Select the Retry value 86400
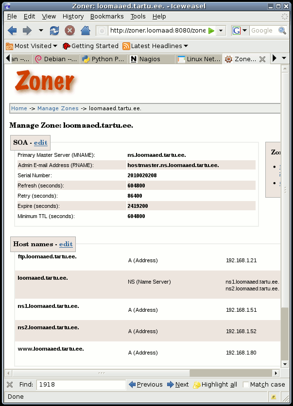The image size is (293, 406). pyautogui.click(x=135, y=196)
